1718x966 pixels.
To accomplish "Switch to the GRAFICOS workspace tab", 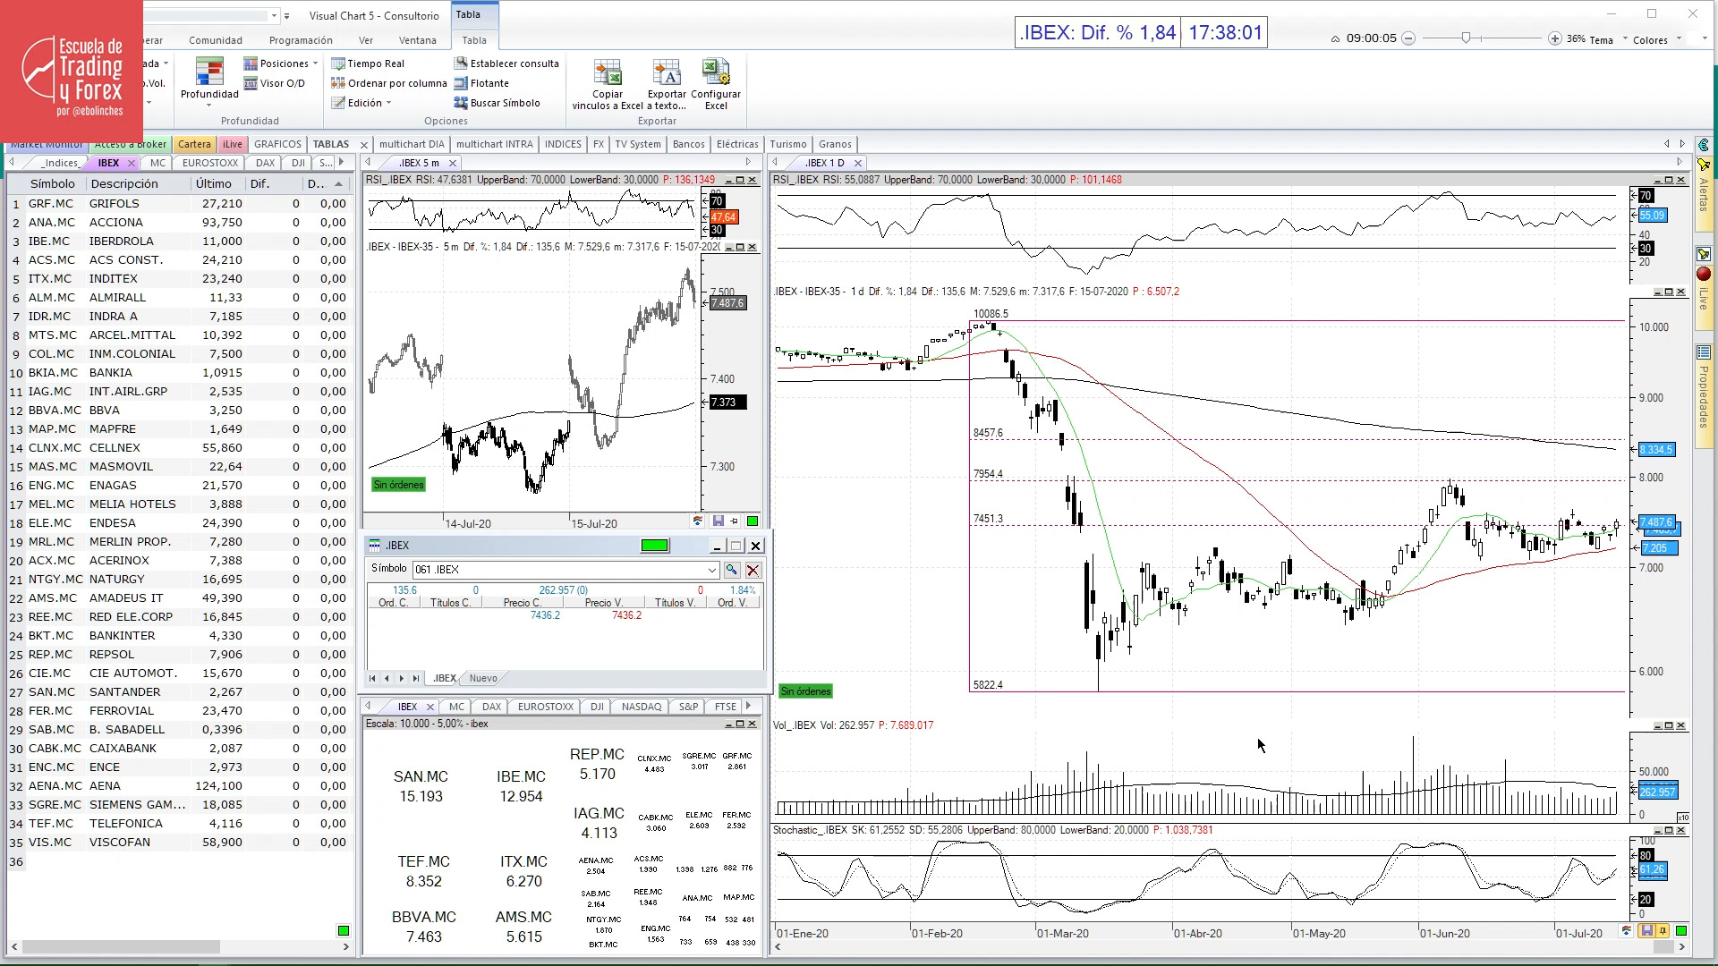I will (277, 144).
